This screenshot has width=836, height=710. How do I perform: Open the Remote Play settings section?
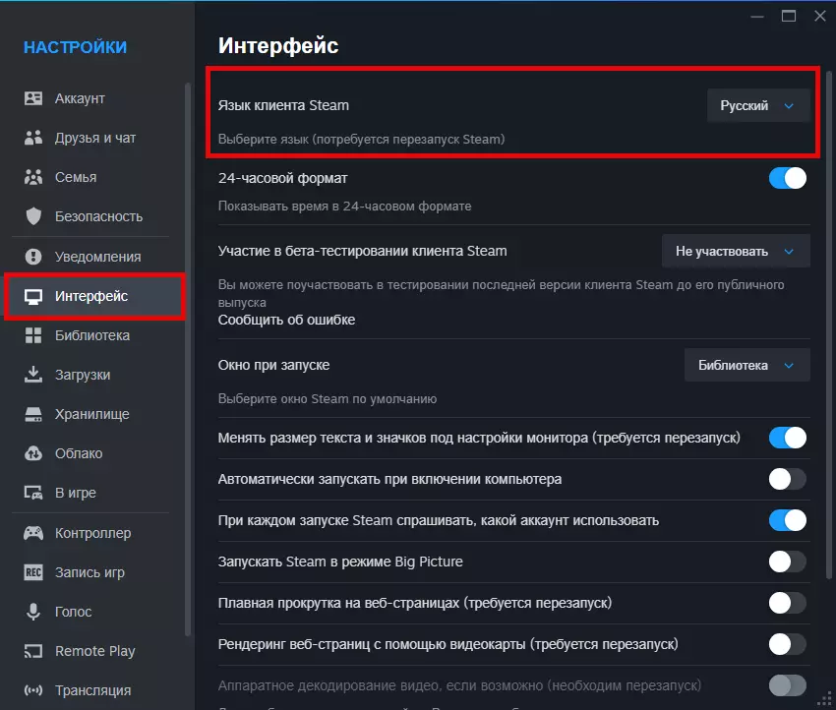pyautogui.click(x=94, y=651)
